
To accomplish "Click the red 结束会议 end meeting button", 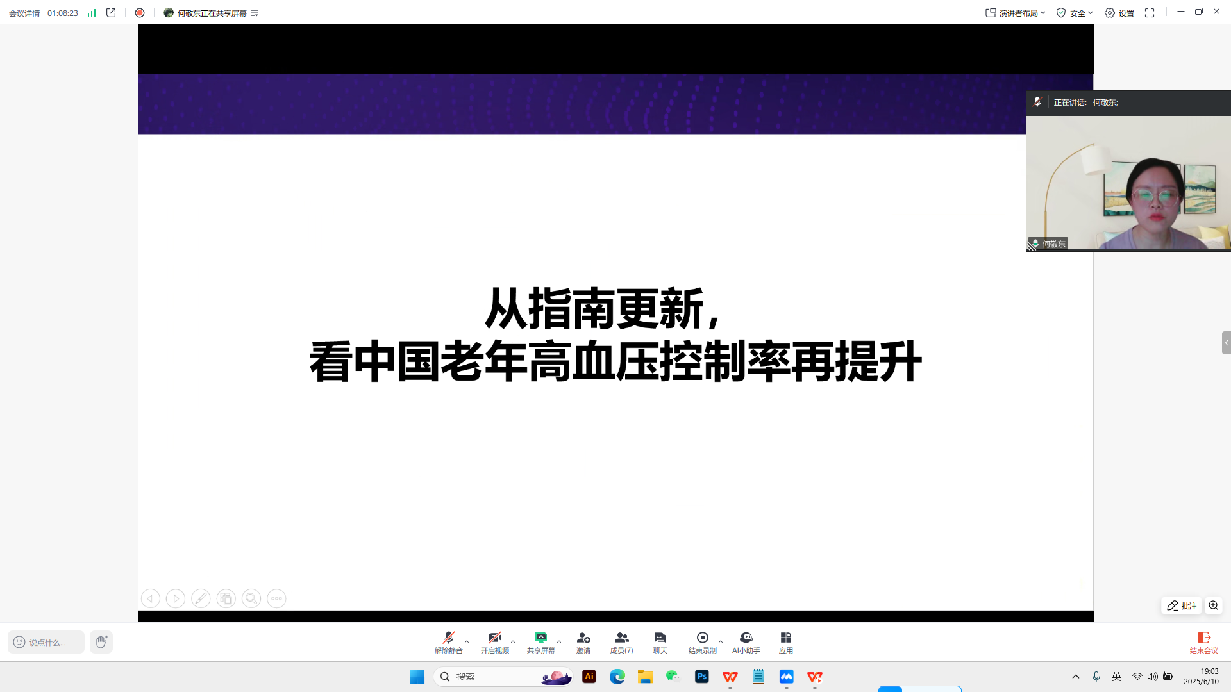I will [x=1204, y=641].
